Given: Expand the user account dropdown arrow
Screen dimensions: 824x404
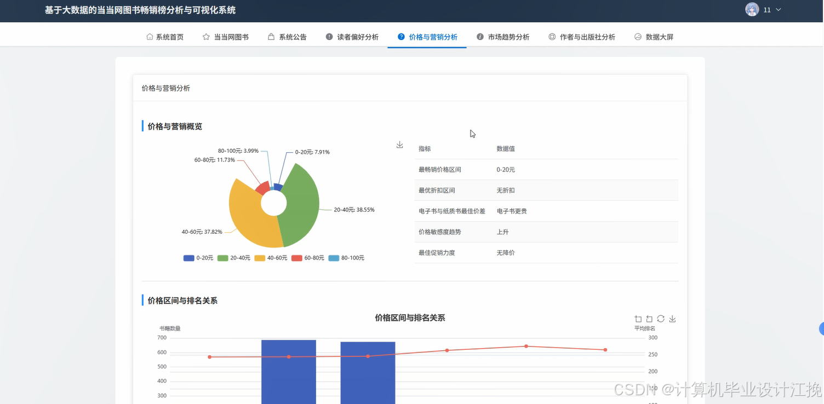Looking at the screenshot, I should [779, 10].
